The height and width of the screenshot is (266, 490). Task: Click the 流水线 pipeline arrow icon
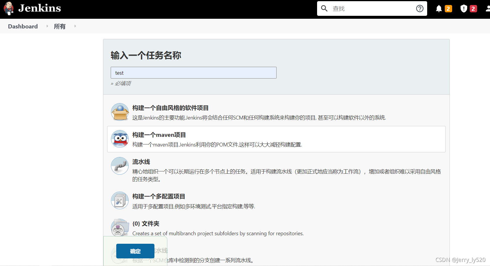coord(119,166)
